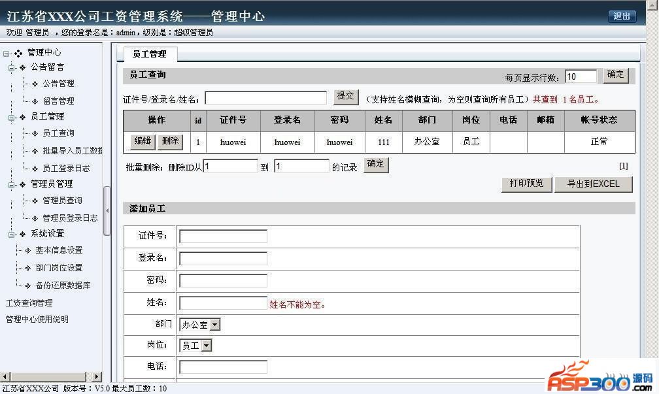Click the 每页显示行数 input field
The height and width of the screenshot is (394, 659).
point(581,76)
